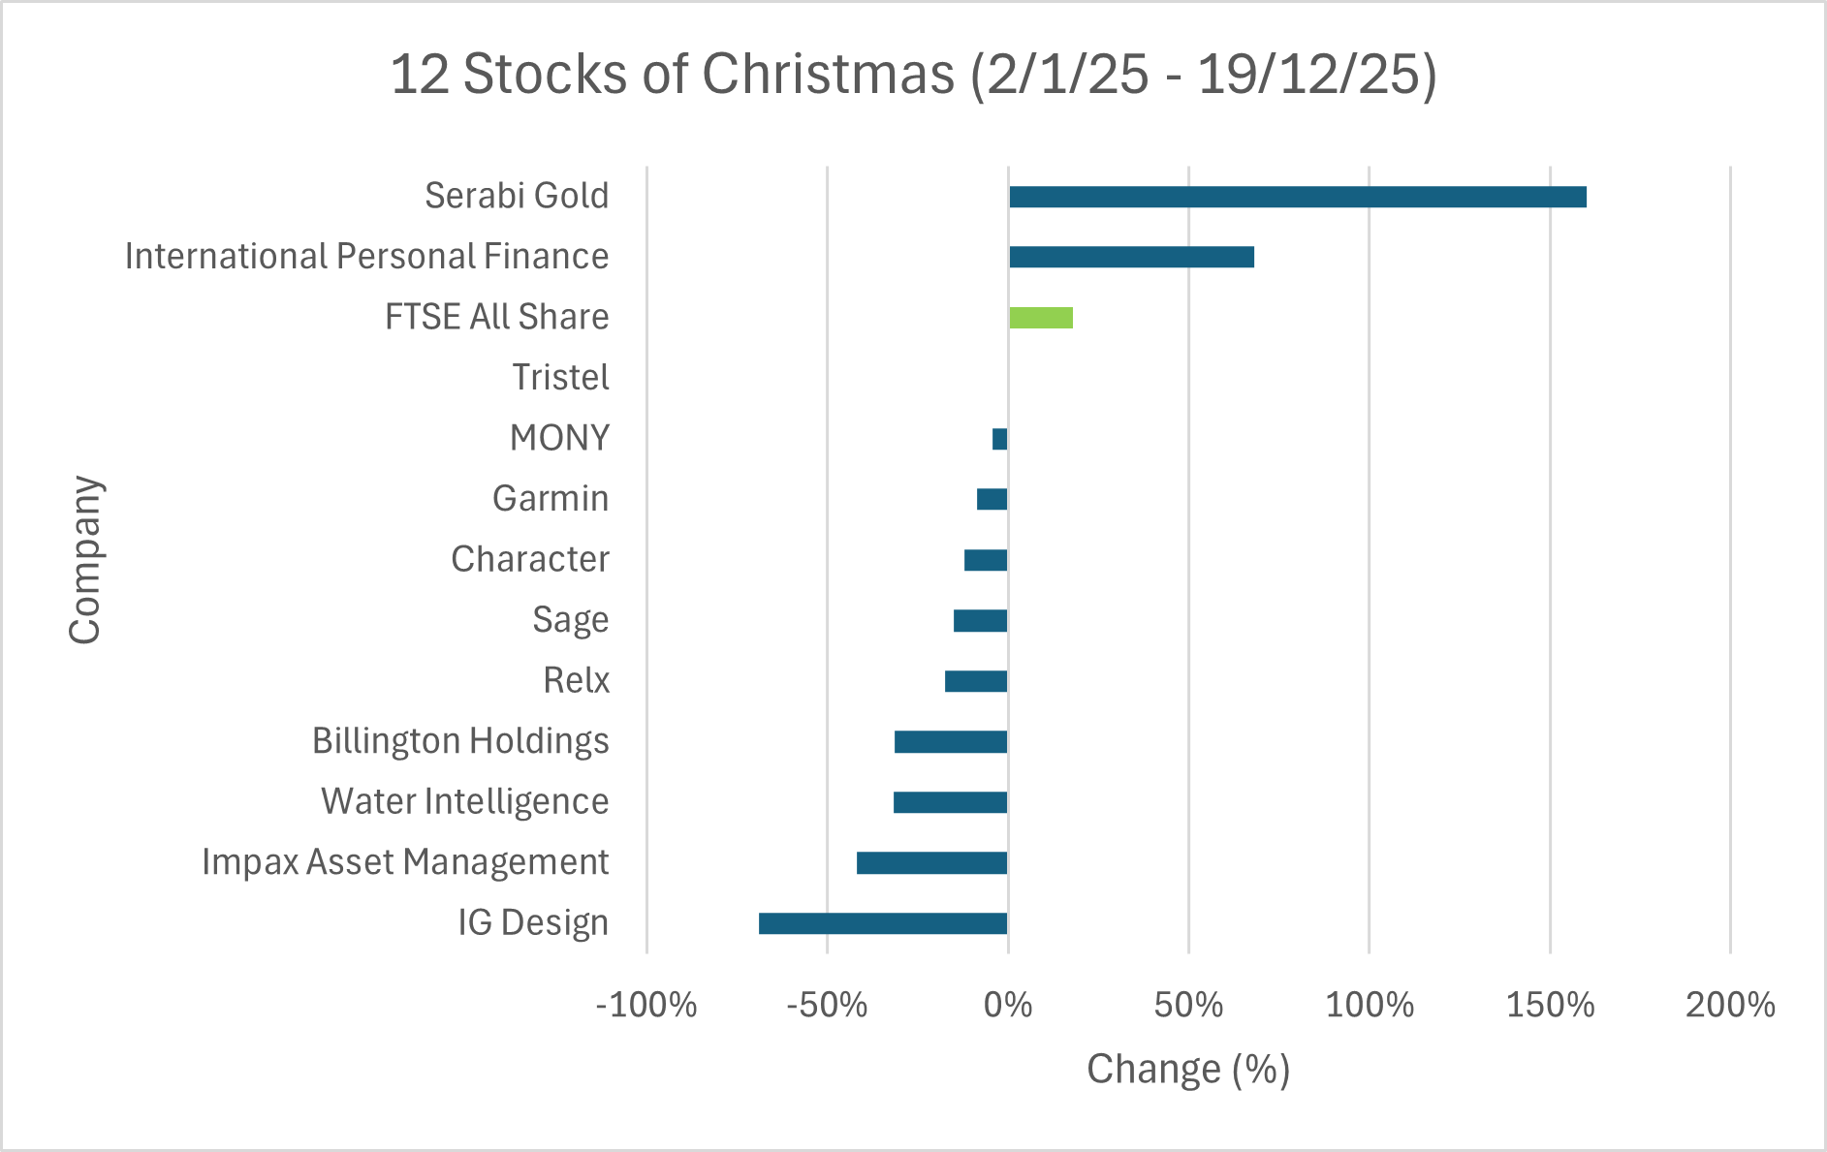
Task: Select the Serabi Gold category label
Action: 517,196
